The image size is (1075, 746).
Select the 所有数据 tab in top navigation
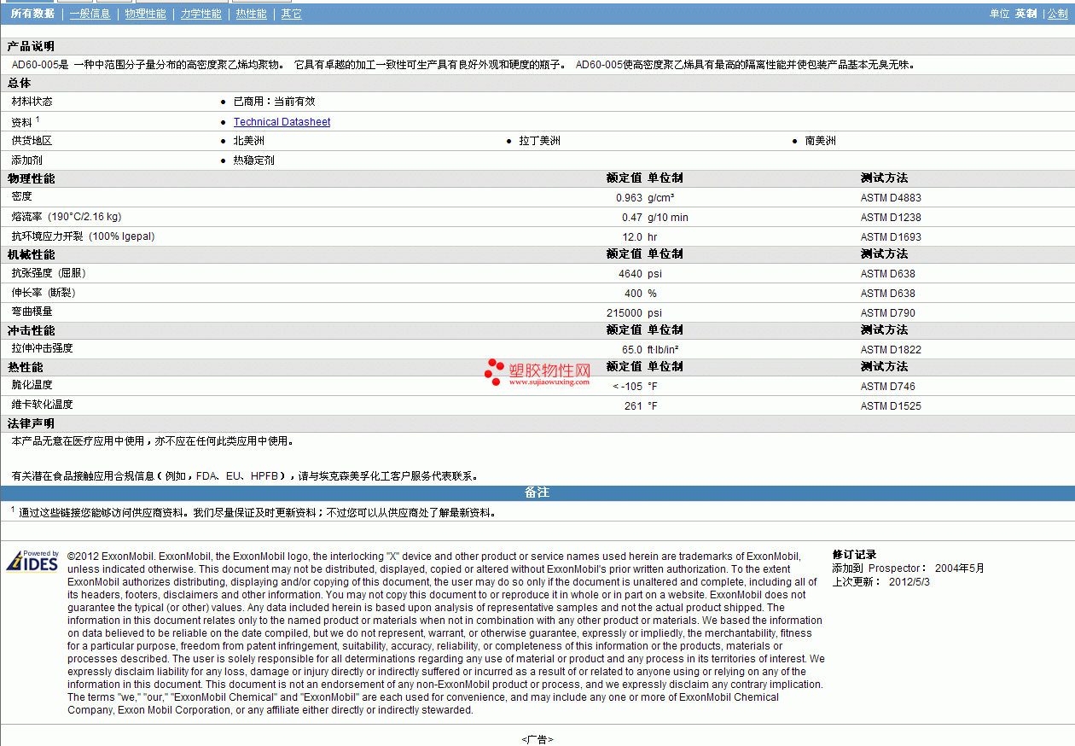[x=32, y=14]
